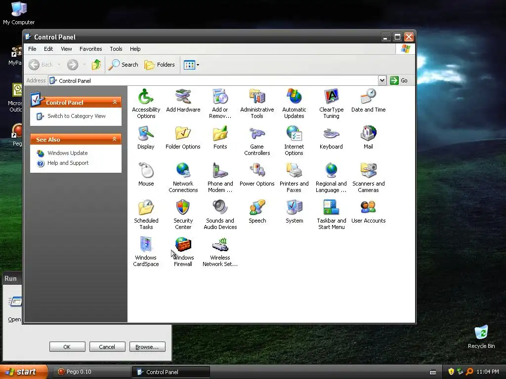Open Network Connections icon
Viewport: 506px width, 379px height.
tap(183, 170)
